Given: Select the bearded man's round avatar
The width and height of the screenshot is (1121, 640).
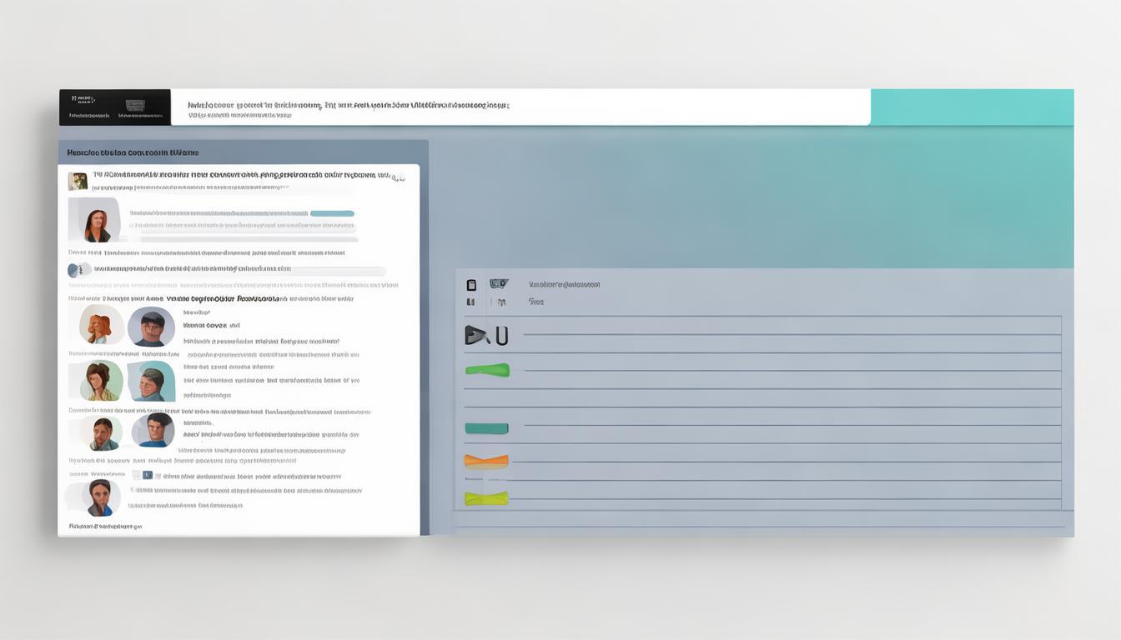Looking at the screenshot, I should 103,433.
